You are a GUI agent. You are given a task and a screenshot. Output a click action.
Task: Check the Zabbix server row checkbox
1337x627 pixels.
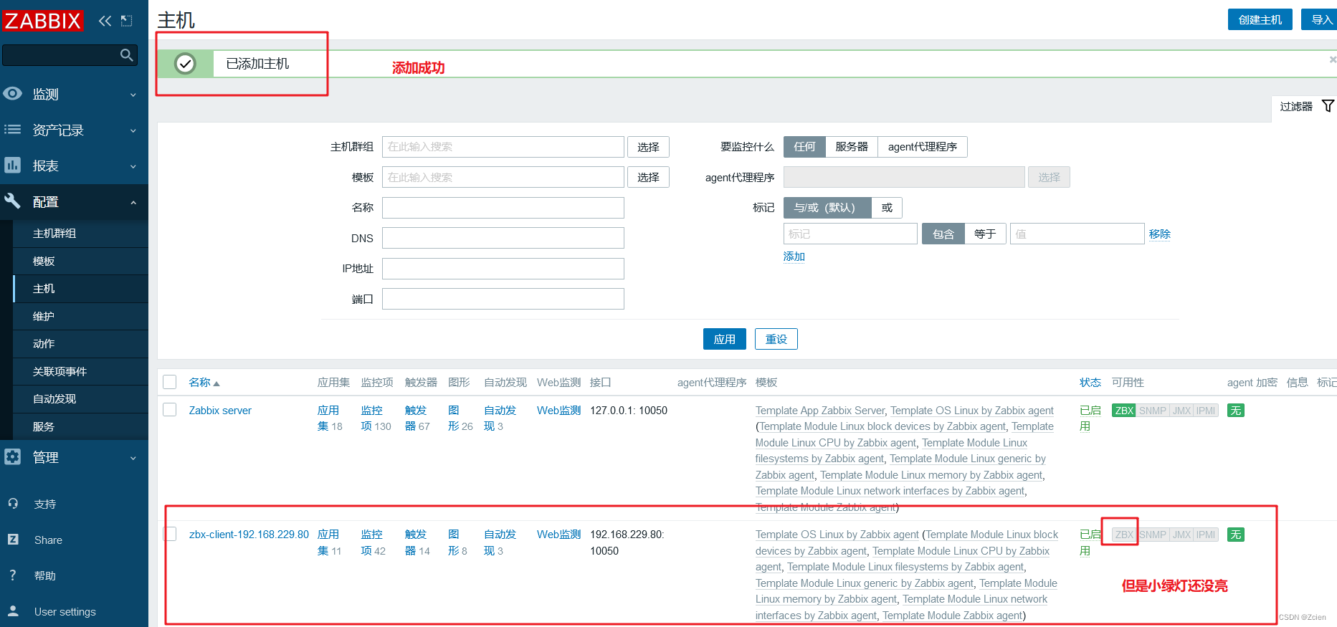[x=170, y=410]
